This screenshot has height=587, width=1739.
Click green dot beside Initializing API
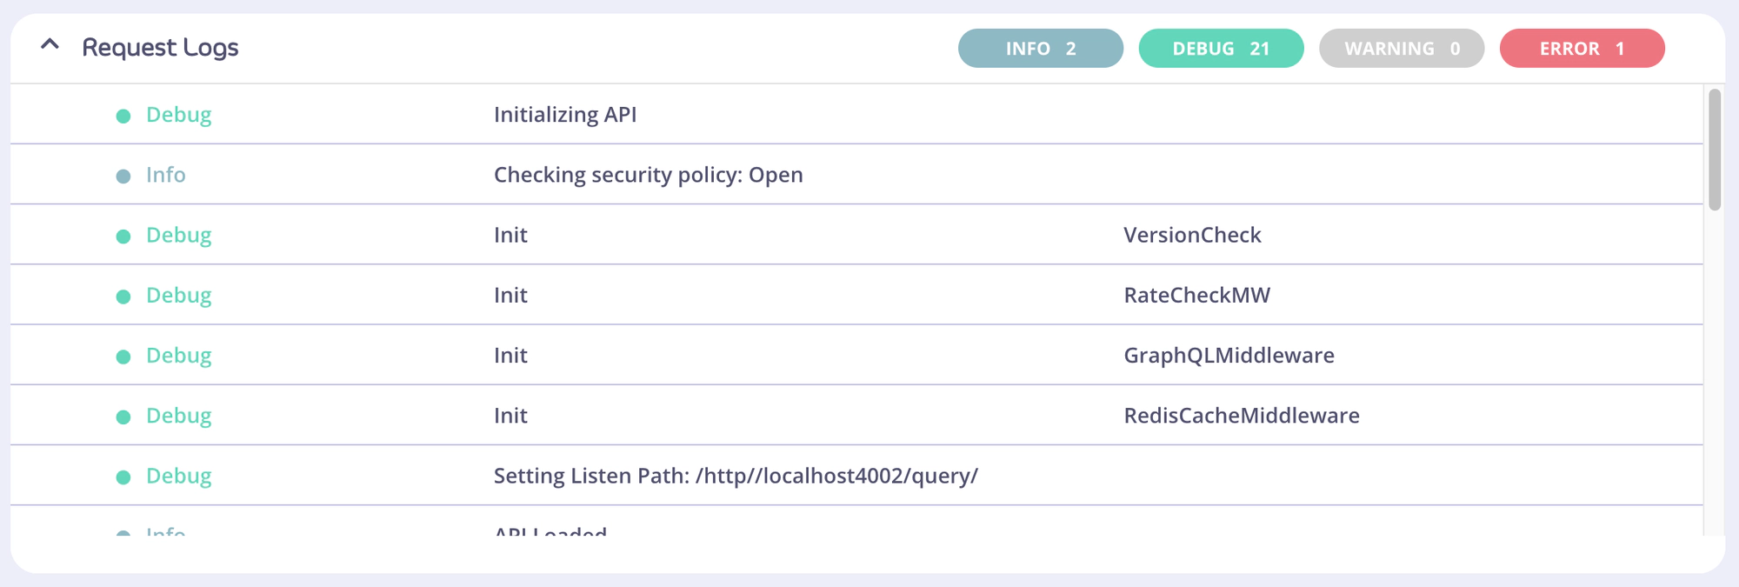(x=123, y=116)
